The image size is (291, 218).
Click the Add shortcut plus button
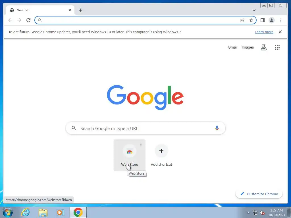click(161, 151)
